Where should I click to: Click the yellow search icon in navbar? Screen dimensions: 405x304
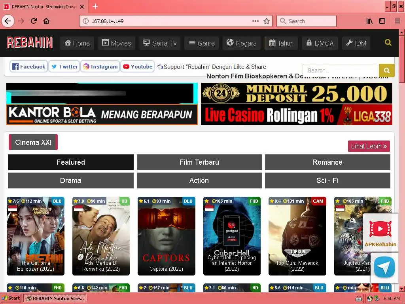388,42
